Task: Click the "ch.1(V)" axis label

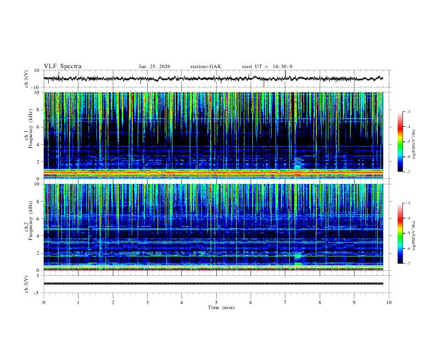Action: pos(27,79)
